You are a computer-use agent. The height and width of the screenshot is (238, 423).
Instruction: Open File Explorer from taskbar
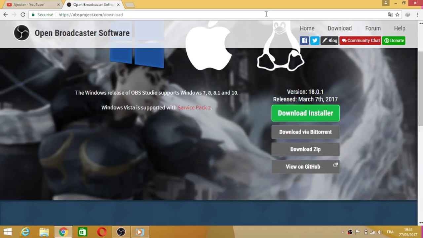pyautogui.click(x=44, y=232)
